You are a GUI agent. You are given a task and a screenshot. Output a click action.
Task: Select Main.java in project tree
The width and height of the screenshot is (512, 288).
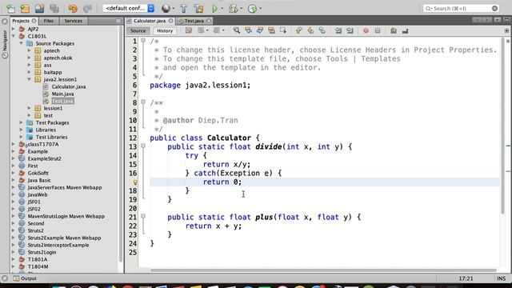click(62, 94)
